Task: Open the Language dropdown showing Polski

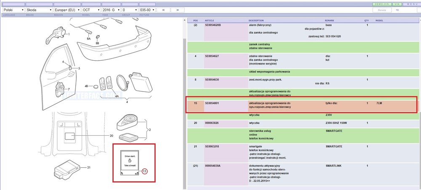Action: (13, 10)
